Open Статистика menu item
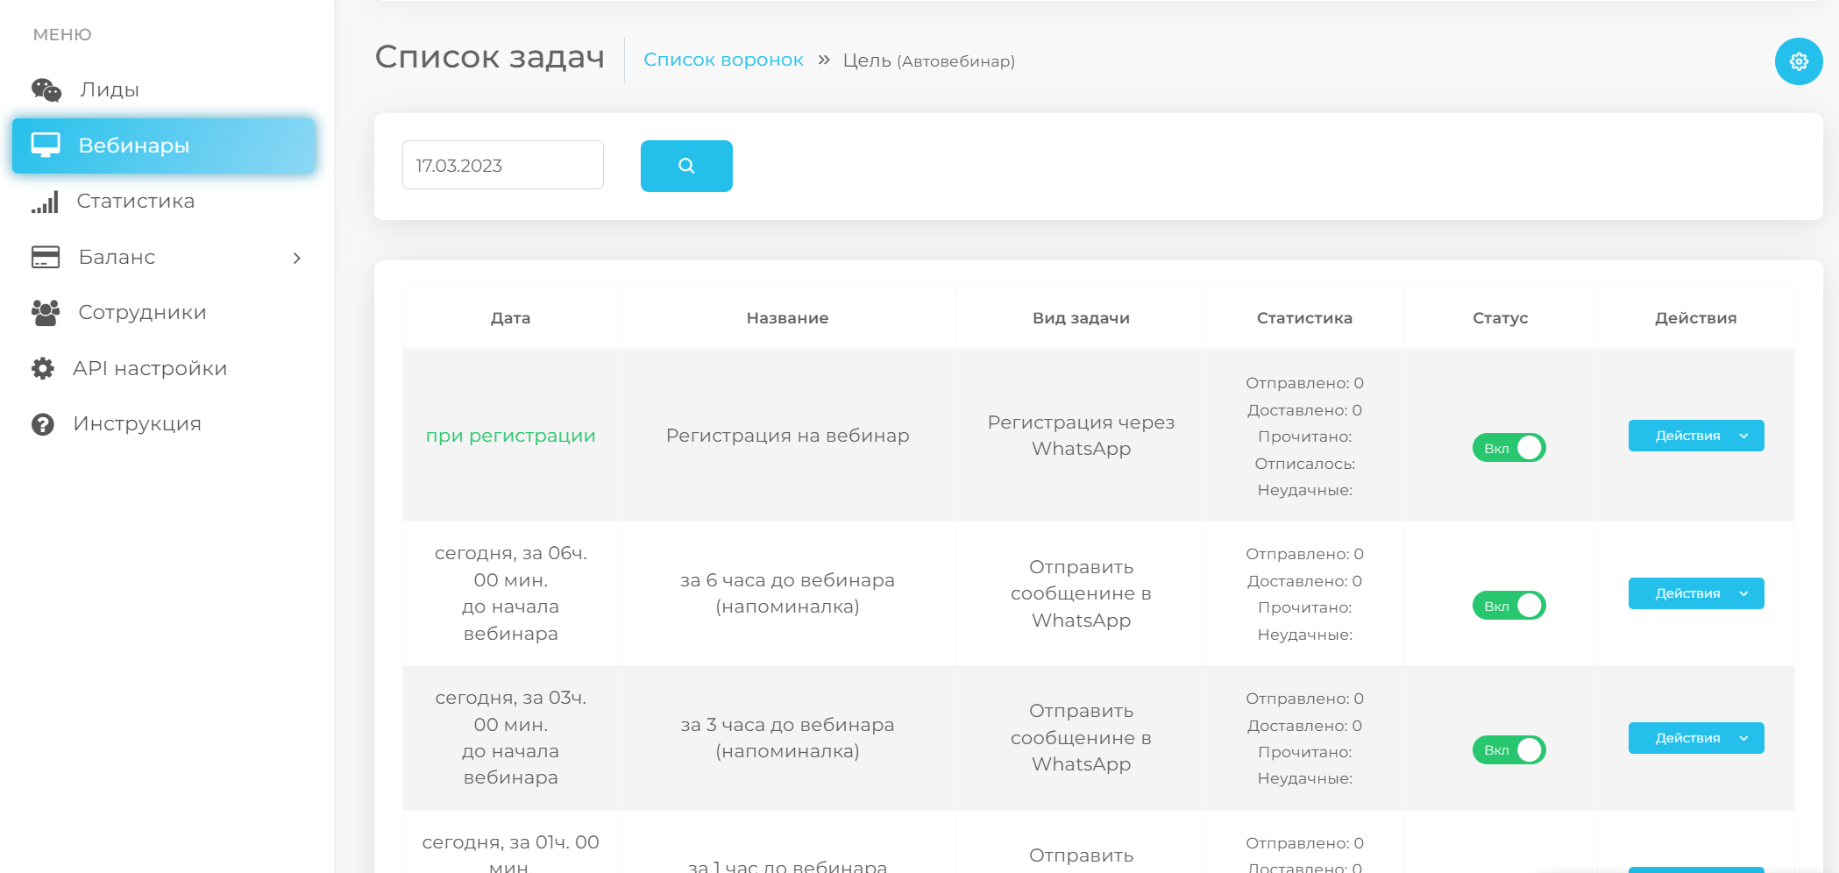Screen dimensions: 1839x873 (164, 202)
